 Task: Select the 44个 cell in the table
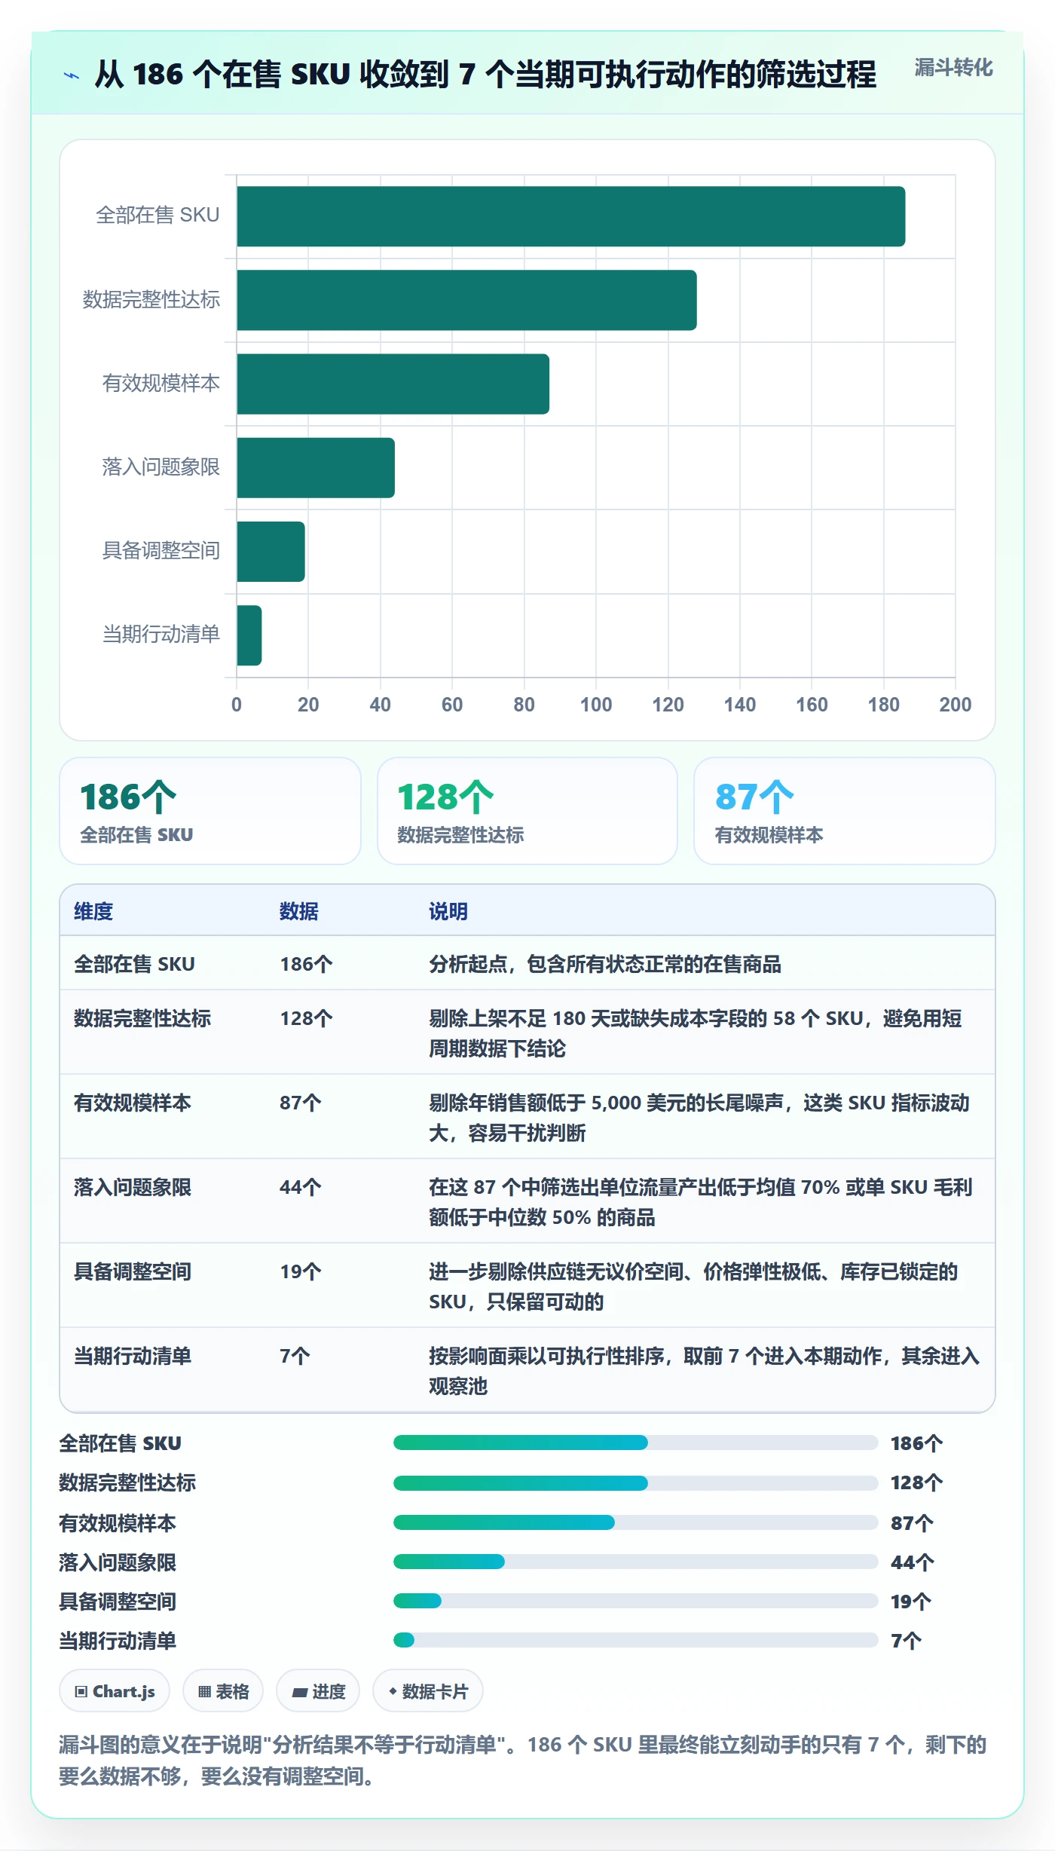point(301,1187)
